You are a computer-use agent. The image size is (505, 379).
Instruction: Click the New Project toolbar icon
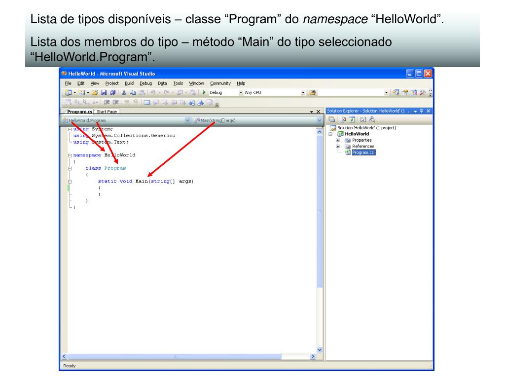click(x=68, y=92)
